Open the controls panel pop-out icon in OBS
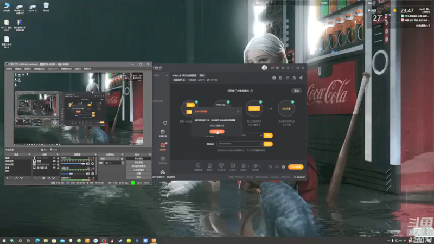 (150, 155)
